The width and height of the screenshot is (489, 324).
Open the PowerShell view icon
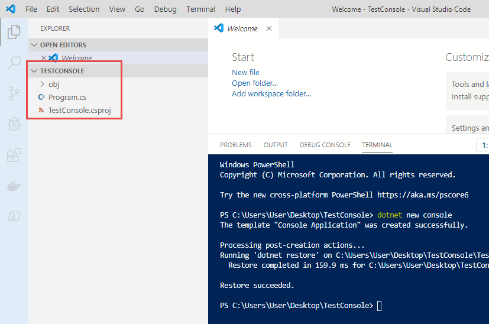(x=14, y=216)
